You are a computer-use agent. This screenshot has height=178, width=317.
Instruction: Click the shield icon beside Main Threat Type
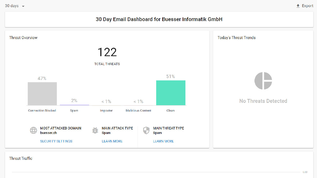[x=146, y=130]
